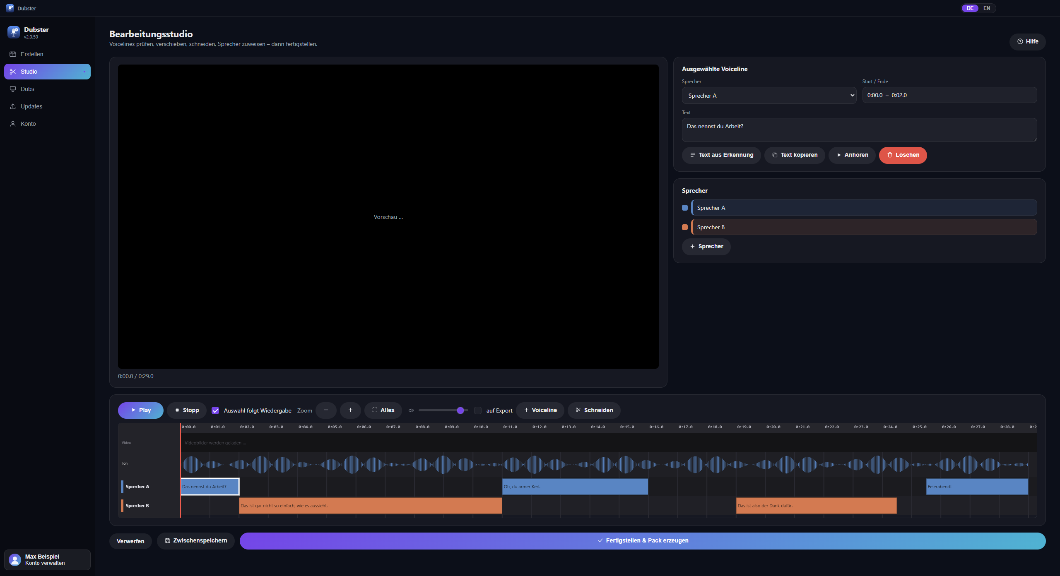Click the Ton waveform track
The image size is (1060, 576).
pos(609,465)
